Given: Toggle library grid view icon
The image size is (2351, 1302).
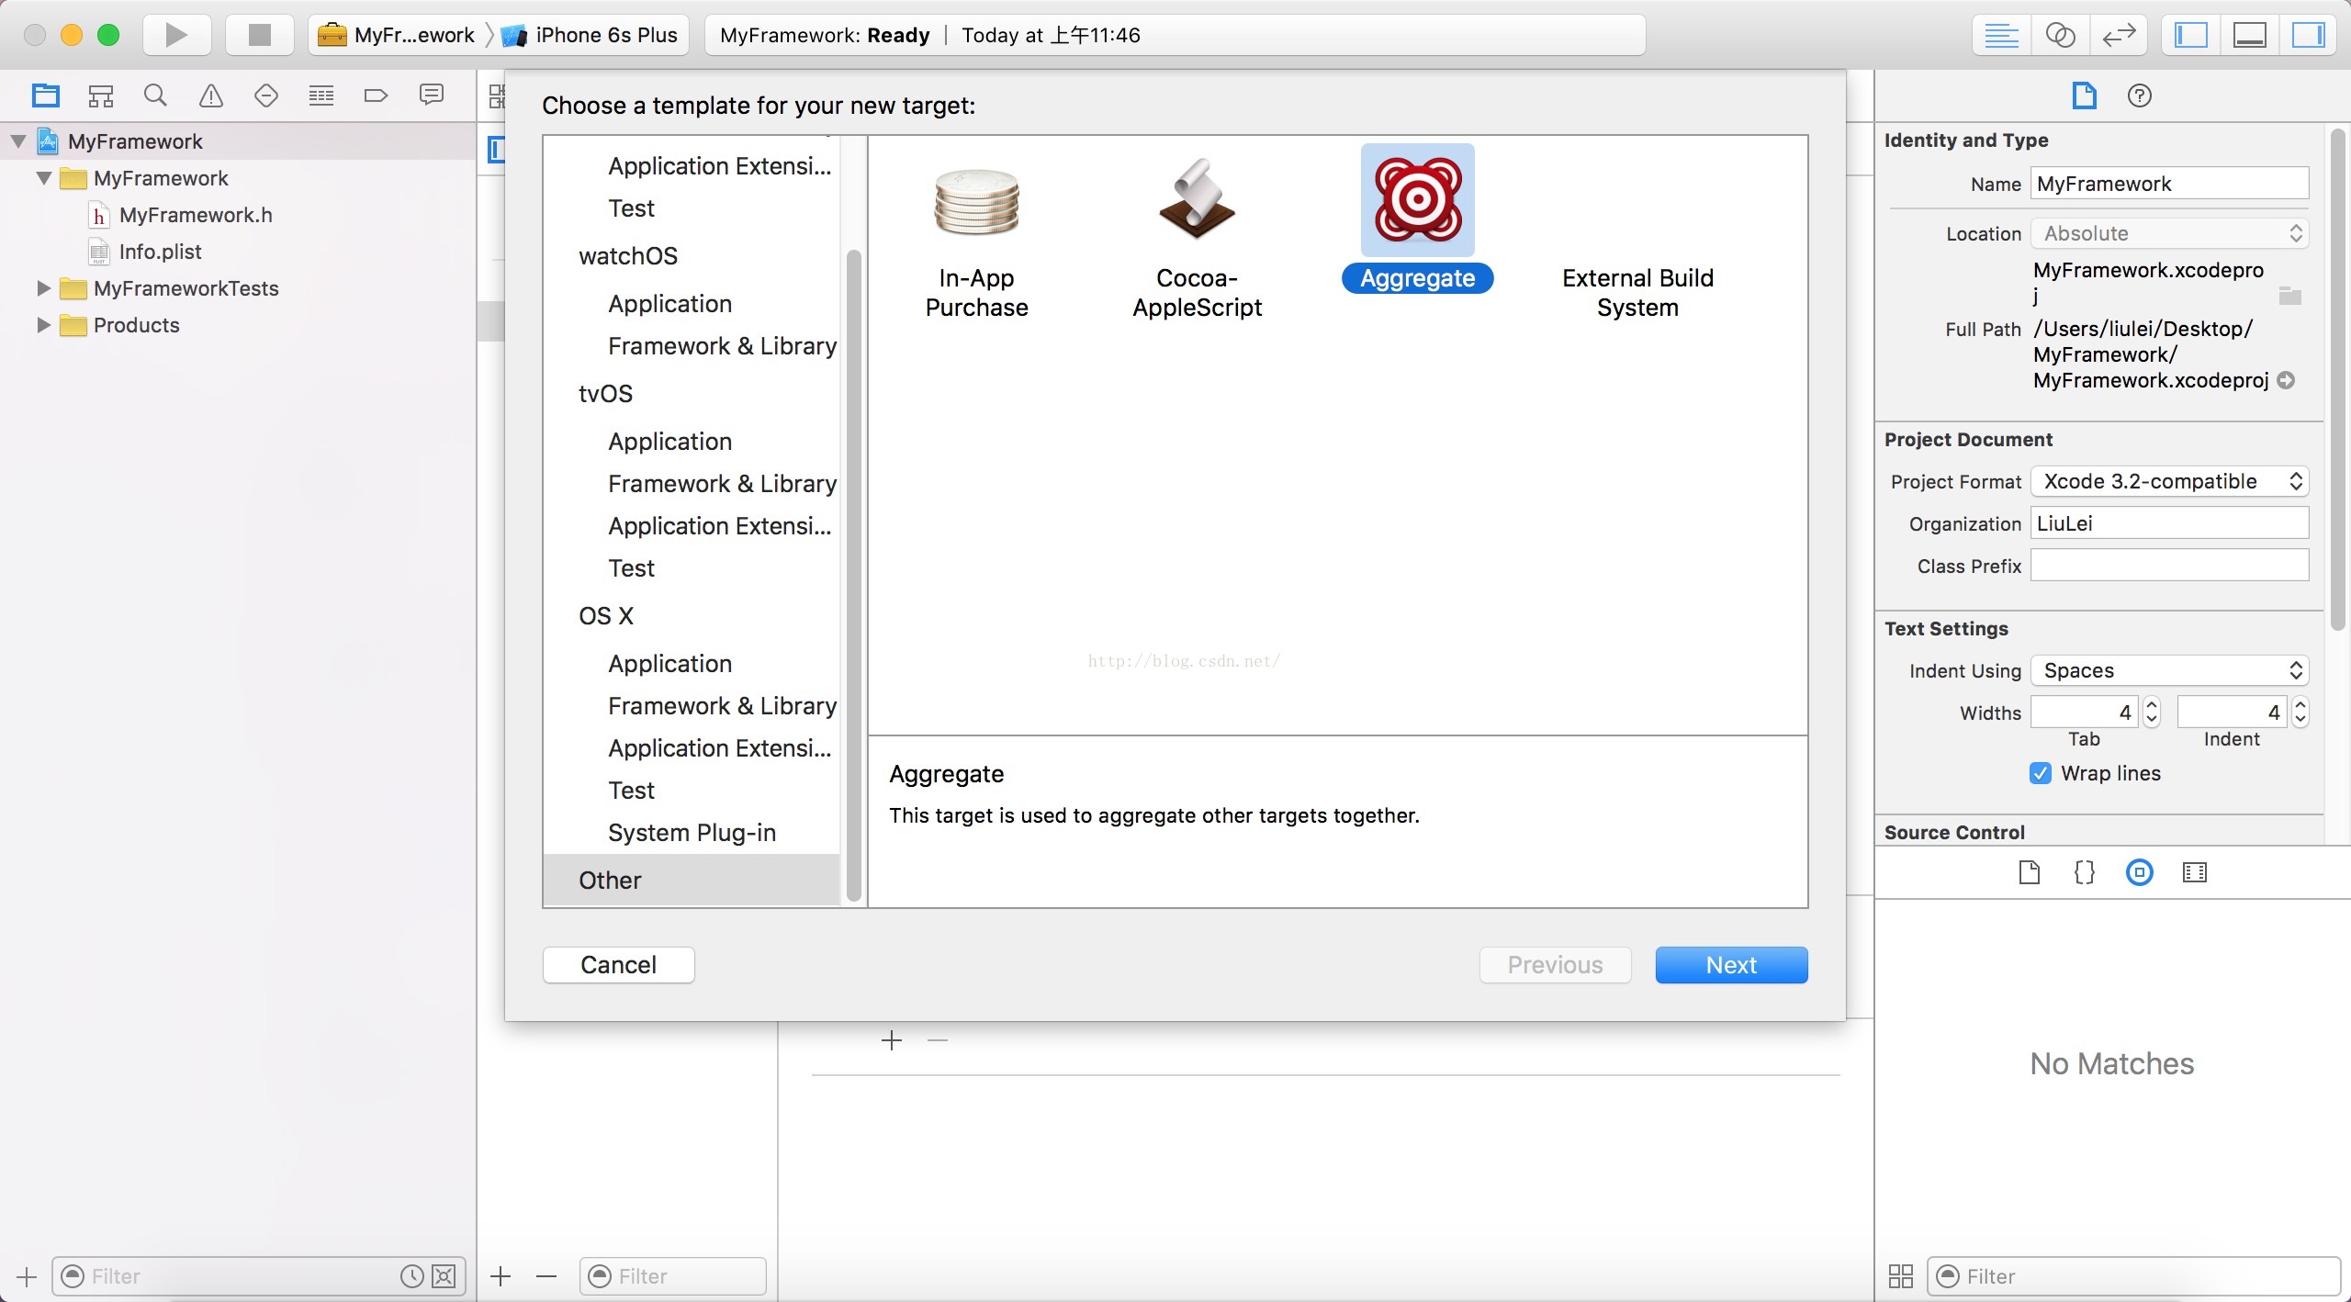Looking at the screenshot, I should (1901, 1276).
